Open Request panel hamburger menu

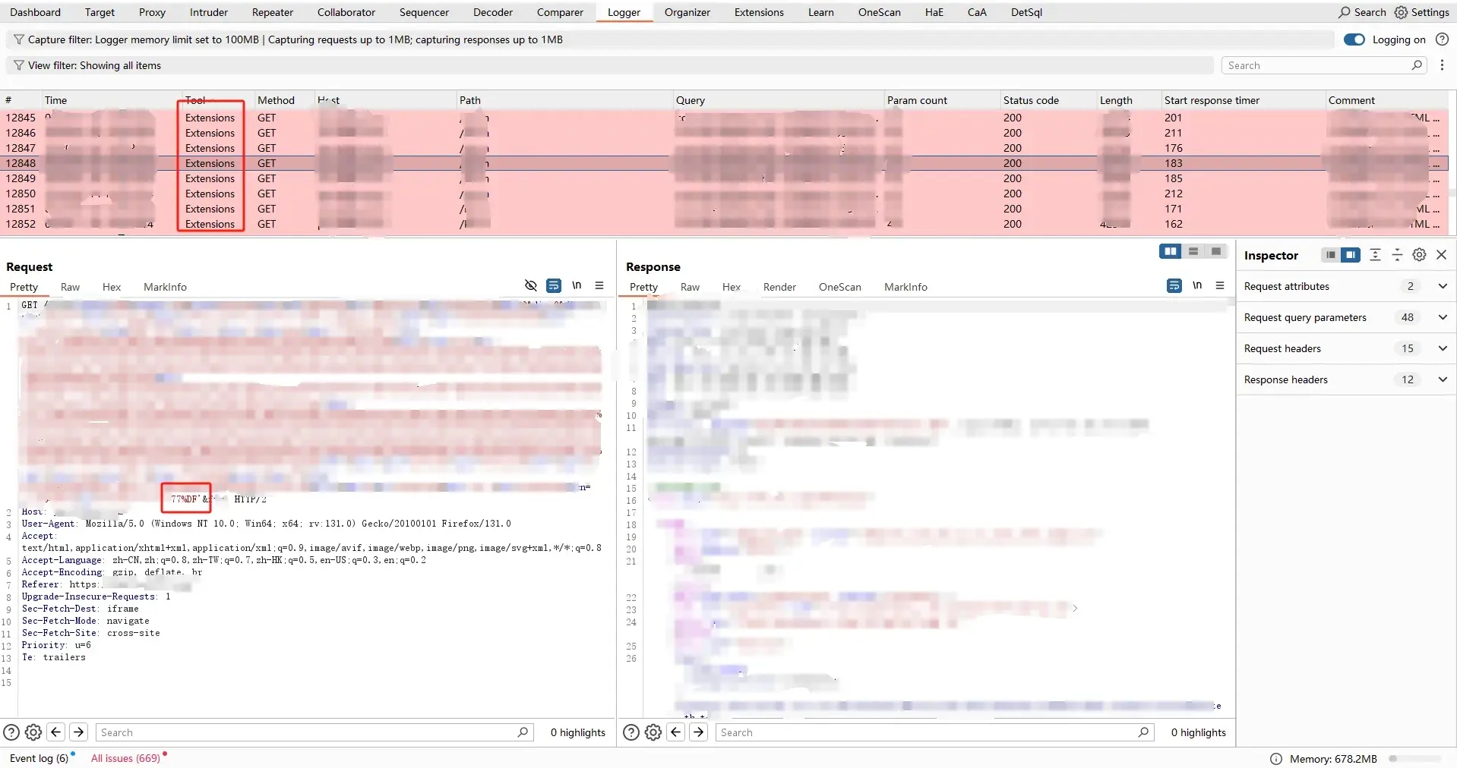(599, 285)
